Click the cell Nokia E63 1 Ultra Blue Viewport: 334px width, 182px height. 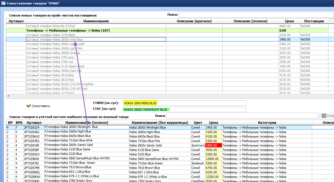(160, 172)
